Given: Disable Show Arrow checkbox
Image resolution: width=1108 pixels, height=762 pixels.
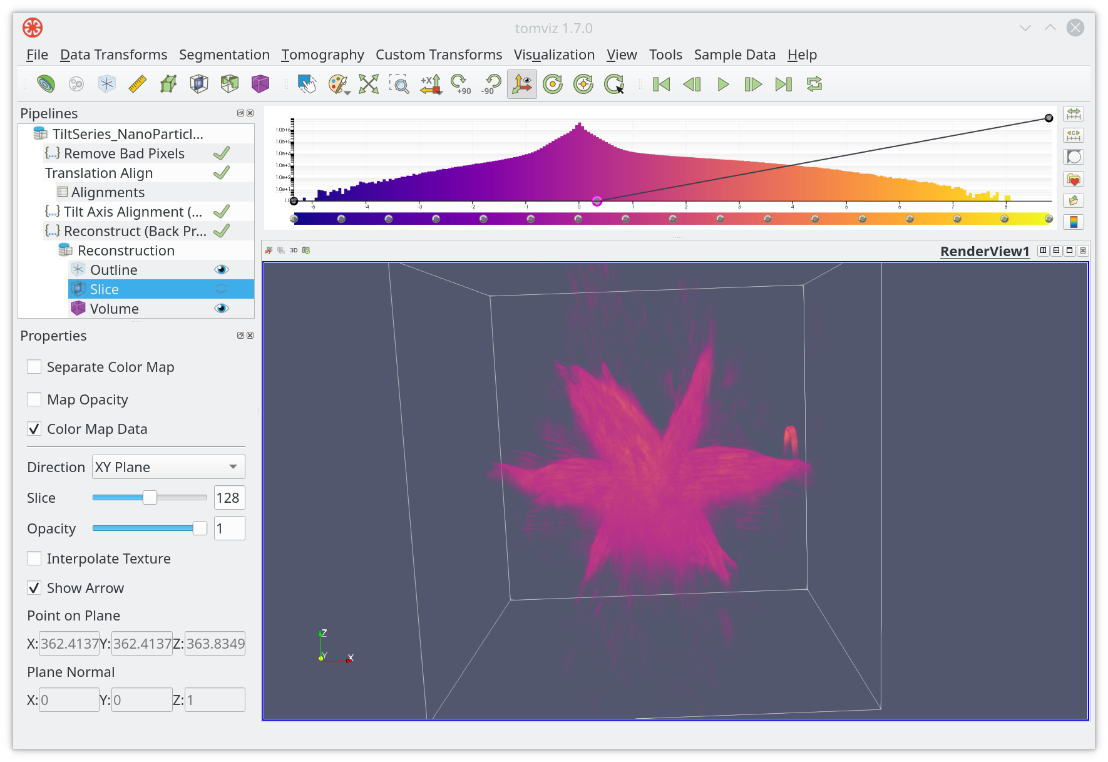Looking at the screenshot, I should pos(34,588).
